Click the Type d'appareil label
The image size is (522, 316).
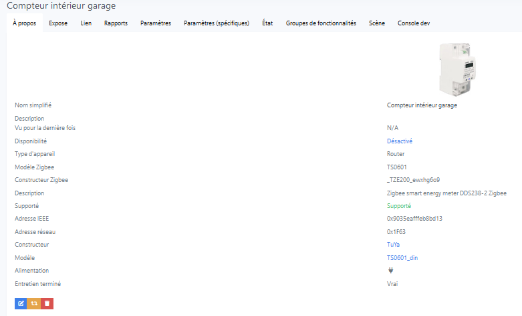35,154
